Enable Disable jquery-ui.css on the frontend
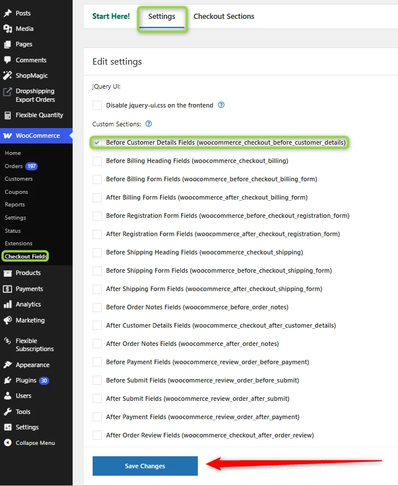 [97, 105]
